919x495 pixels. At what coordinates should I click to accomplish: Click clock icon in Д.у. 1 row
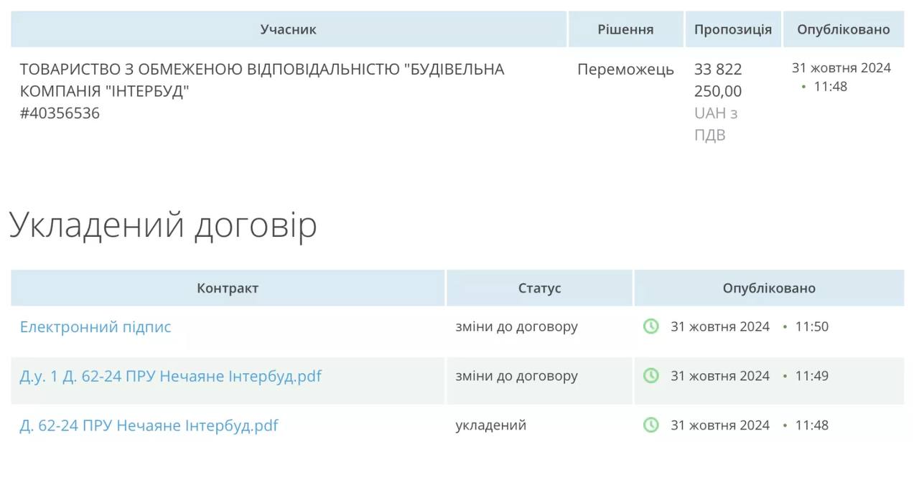[x=650, y=376]
